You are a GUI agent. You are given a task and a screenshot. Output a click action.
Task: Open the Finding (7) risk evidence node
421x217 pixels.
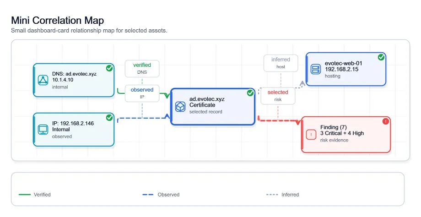pyautogui.click(x=346, y=135)
